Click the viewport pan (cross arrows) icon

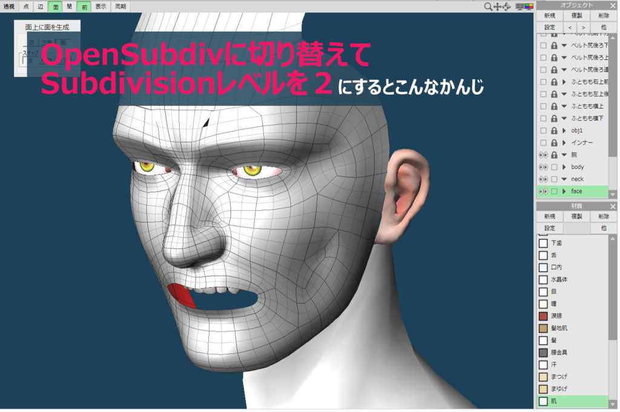[x=498, y=7]
